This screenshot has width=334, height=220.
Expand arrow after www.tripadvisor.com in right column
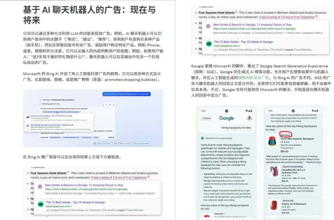pos(239,46)
